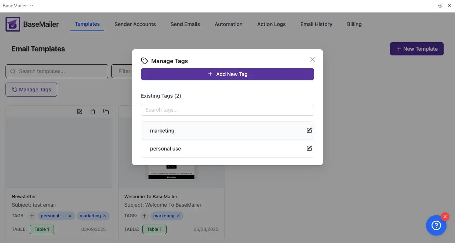Click the BaseMailer logo
455x243 pixels.
(12, 24)
